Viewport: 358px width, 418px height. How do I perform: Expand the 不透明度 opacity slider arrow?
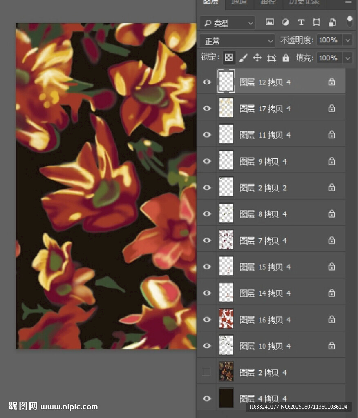348,40
